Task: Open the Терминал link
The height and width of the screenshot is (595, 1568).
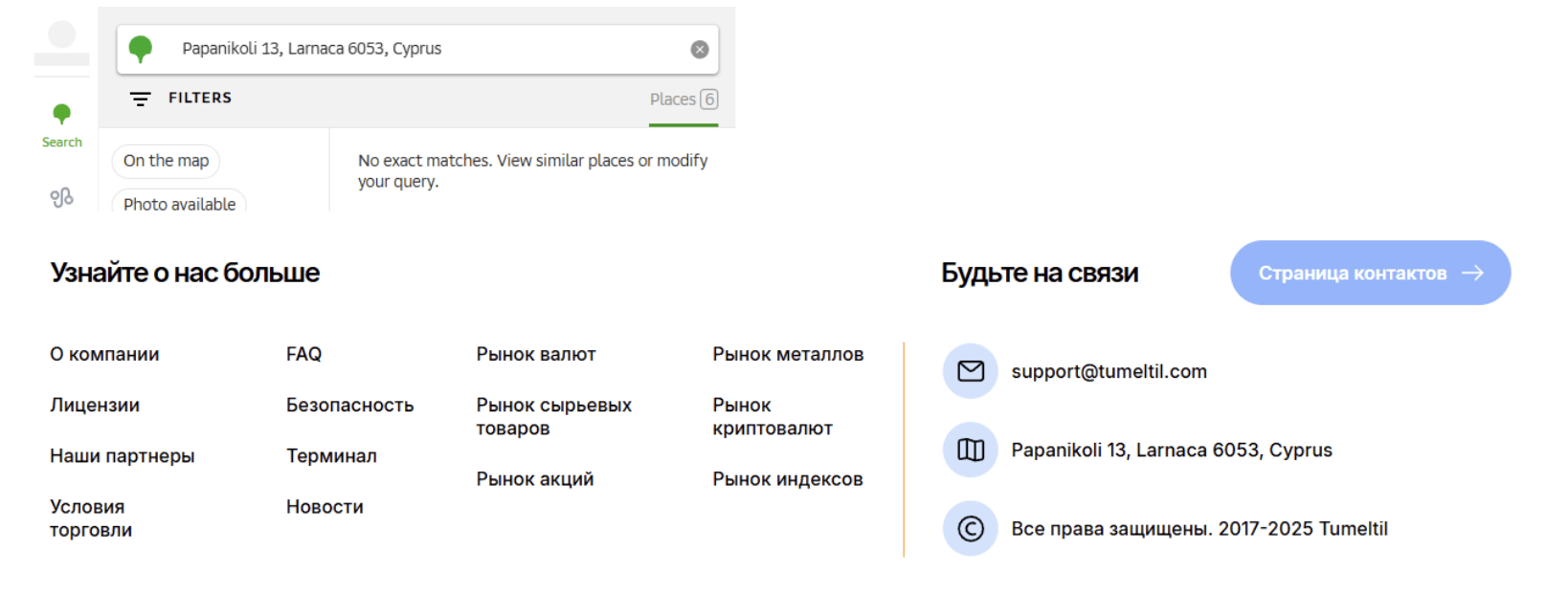Action: (x=331, y=455)
